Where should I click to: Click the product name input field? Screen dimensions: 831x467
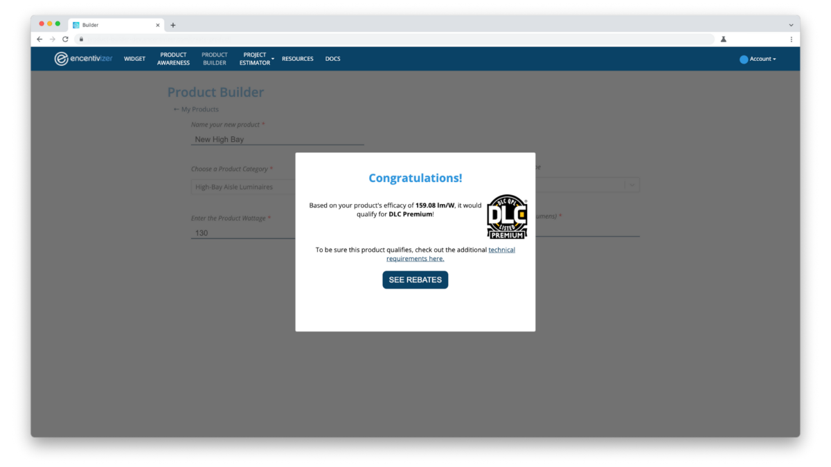pyautogui.click(x=277, y=139)
